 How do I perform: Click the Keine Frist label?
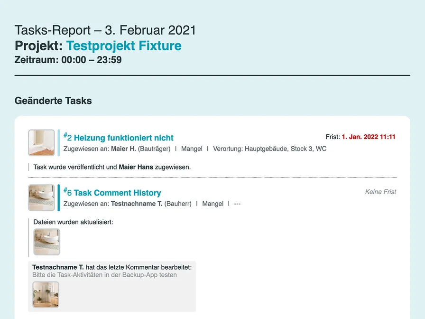tap(380, 192)
